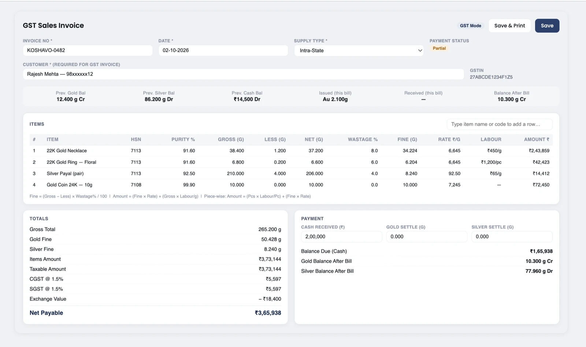Click Balance Due ₹1,65,938 value
Image resolution: width=586 pixels, height=347 pixels.
point(541,251)
